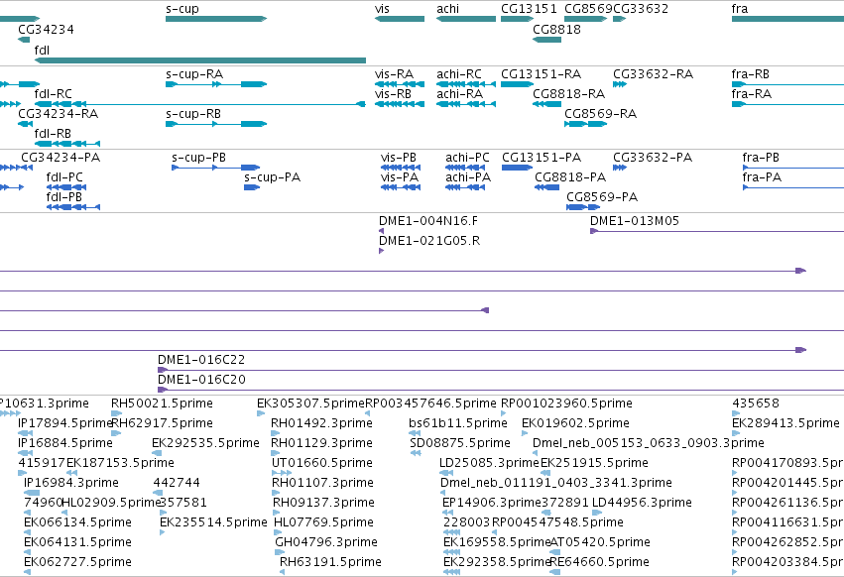Select EST EK019602.5prime
Screen dimensions: 844x577
tap(525, 433)
